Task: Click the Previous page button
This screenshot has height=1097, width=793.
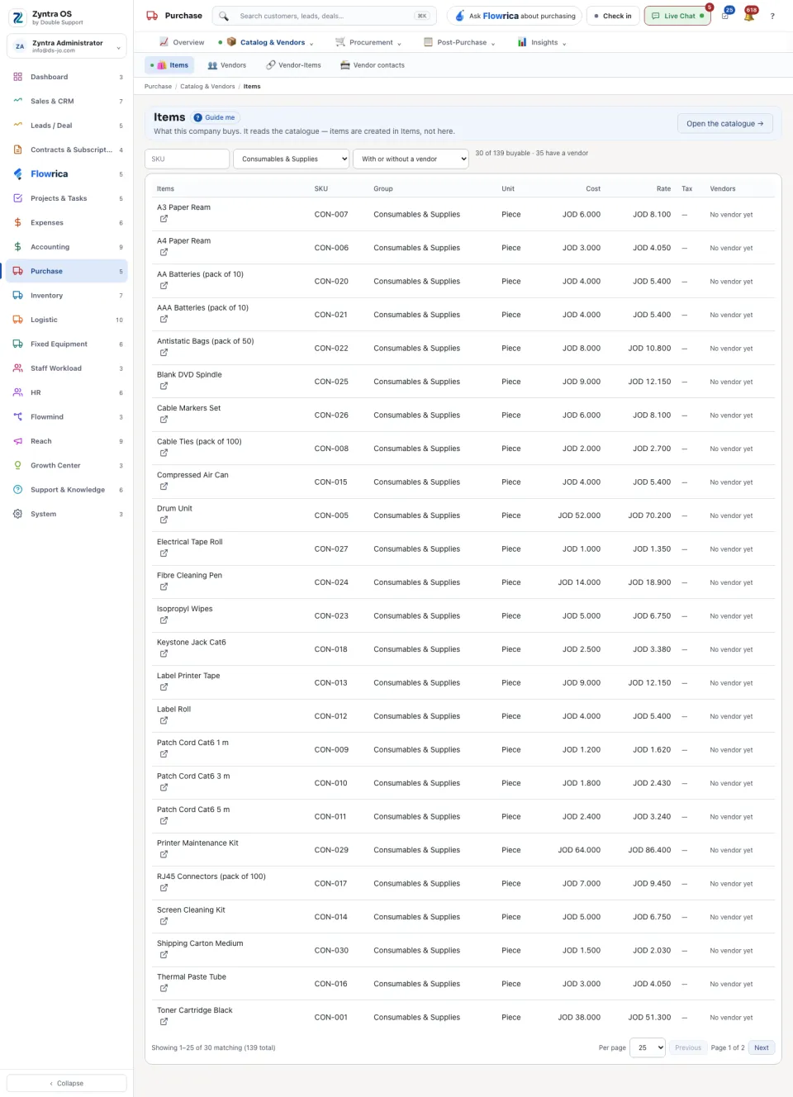Action: [x=688, y=1047]
